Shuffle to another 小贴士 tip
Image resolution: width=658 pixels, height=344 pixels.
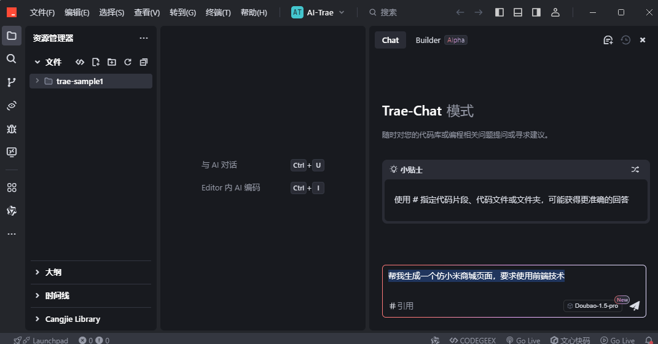click(x=635, y=170)
